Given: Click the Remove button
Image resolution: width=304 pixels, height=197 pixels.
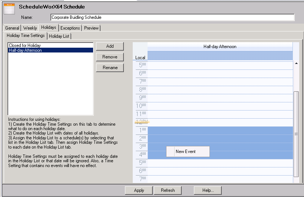Looking at the screenshot, I should pos(110,57).
